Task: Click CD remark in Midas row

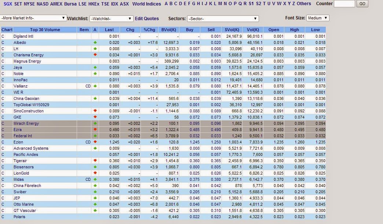Action: point(88,179)
